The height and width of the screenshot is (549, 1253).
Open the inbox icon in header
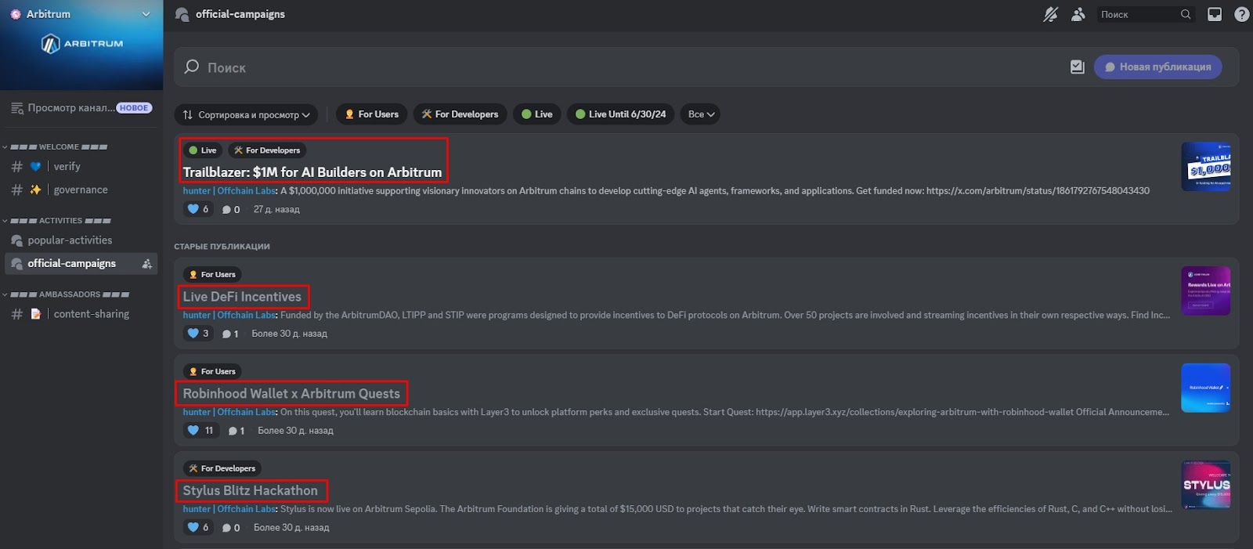pos(1215,14)
